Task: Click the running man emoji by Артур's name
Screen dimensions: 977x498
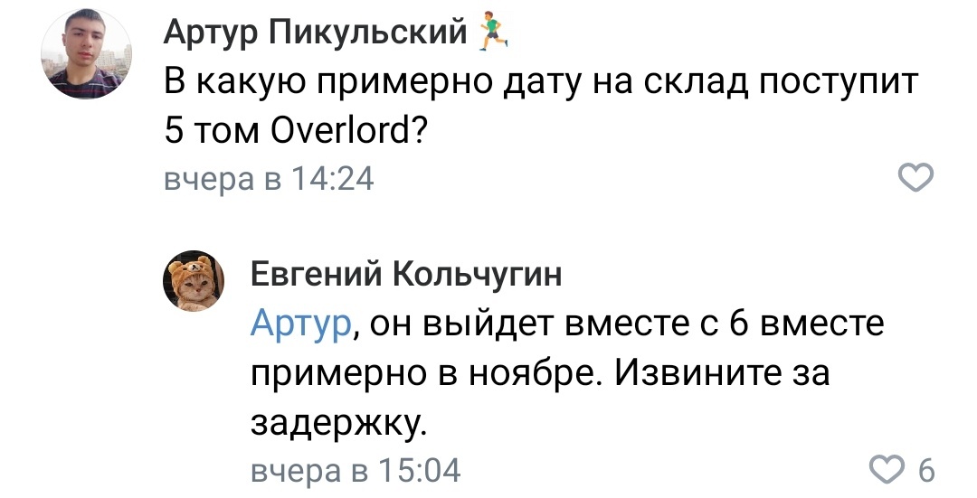Action: tap(492, 33)
